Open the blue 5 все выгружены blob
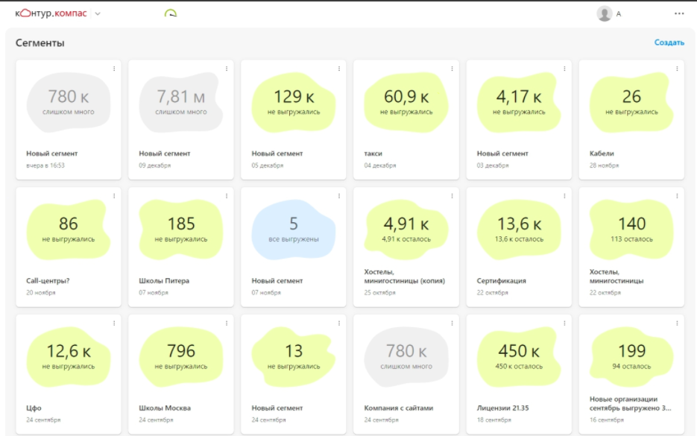This screenshot has width=697, height=436. point(294,230)
